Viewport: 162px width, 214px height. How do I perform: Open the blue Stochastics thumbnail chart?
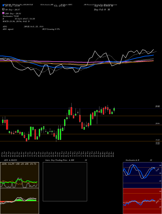point(142,175)
